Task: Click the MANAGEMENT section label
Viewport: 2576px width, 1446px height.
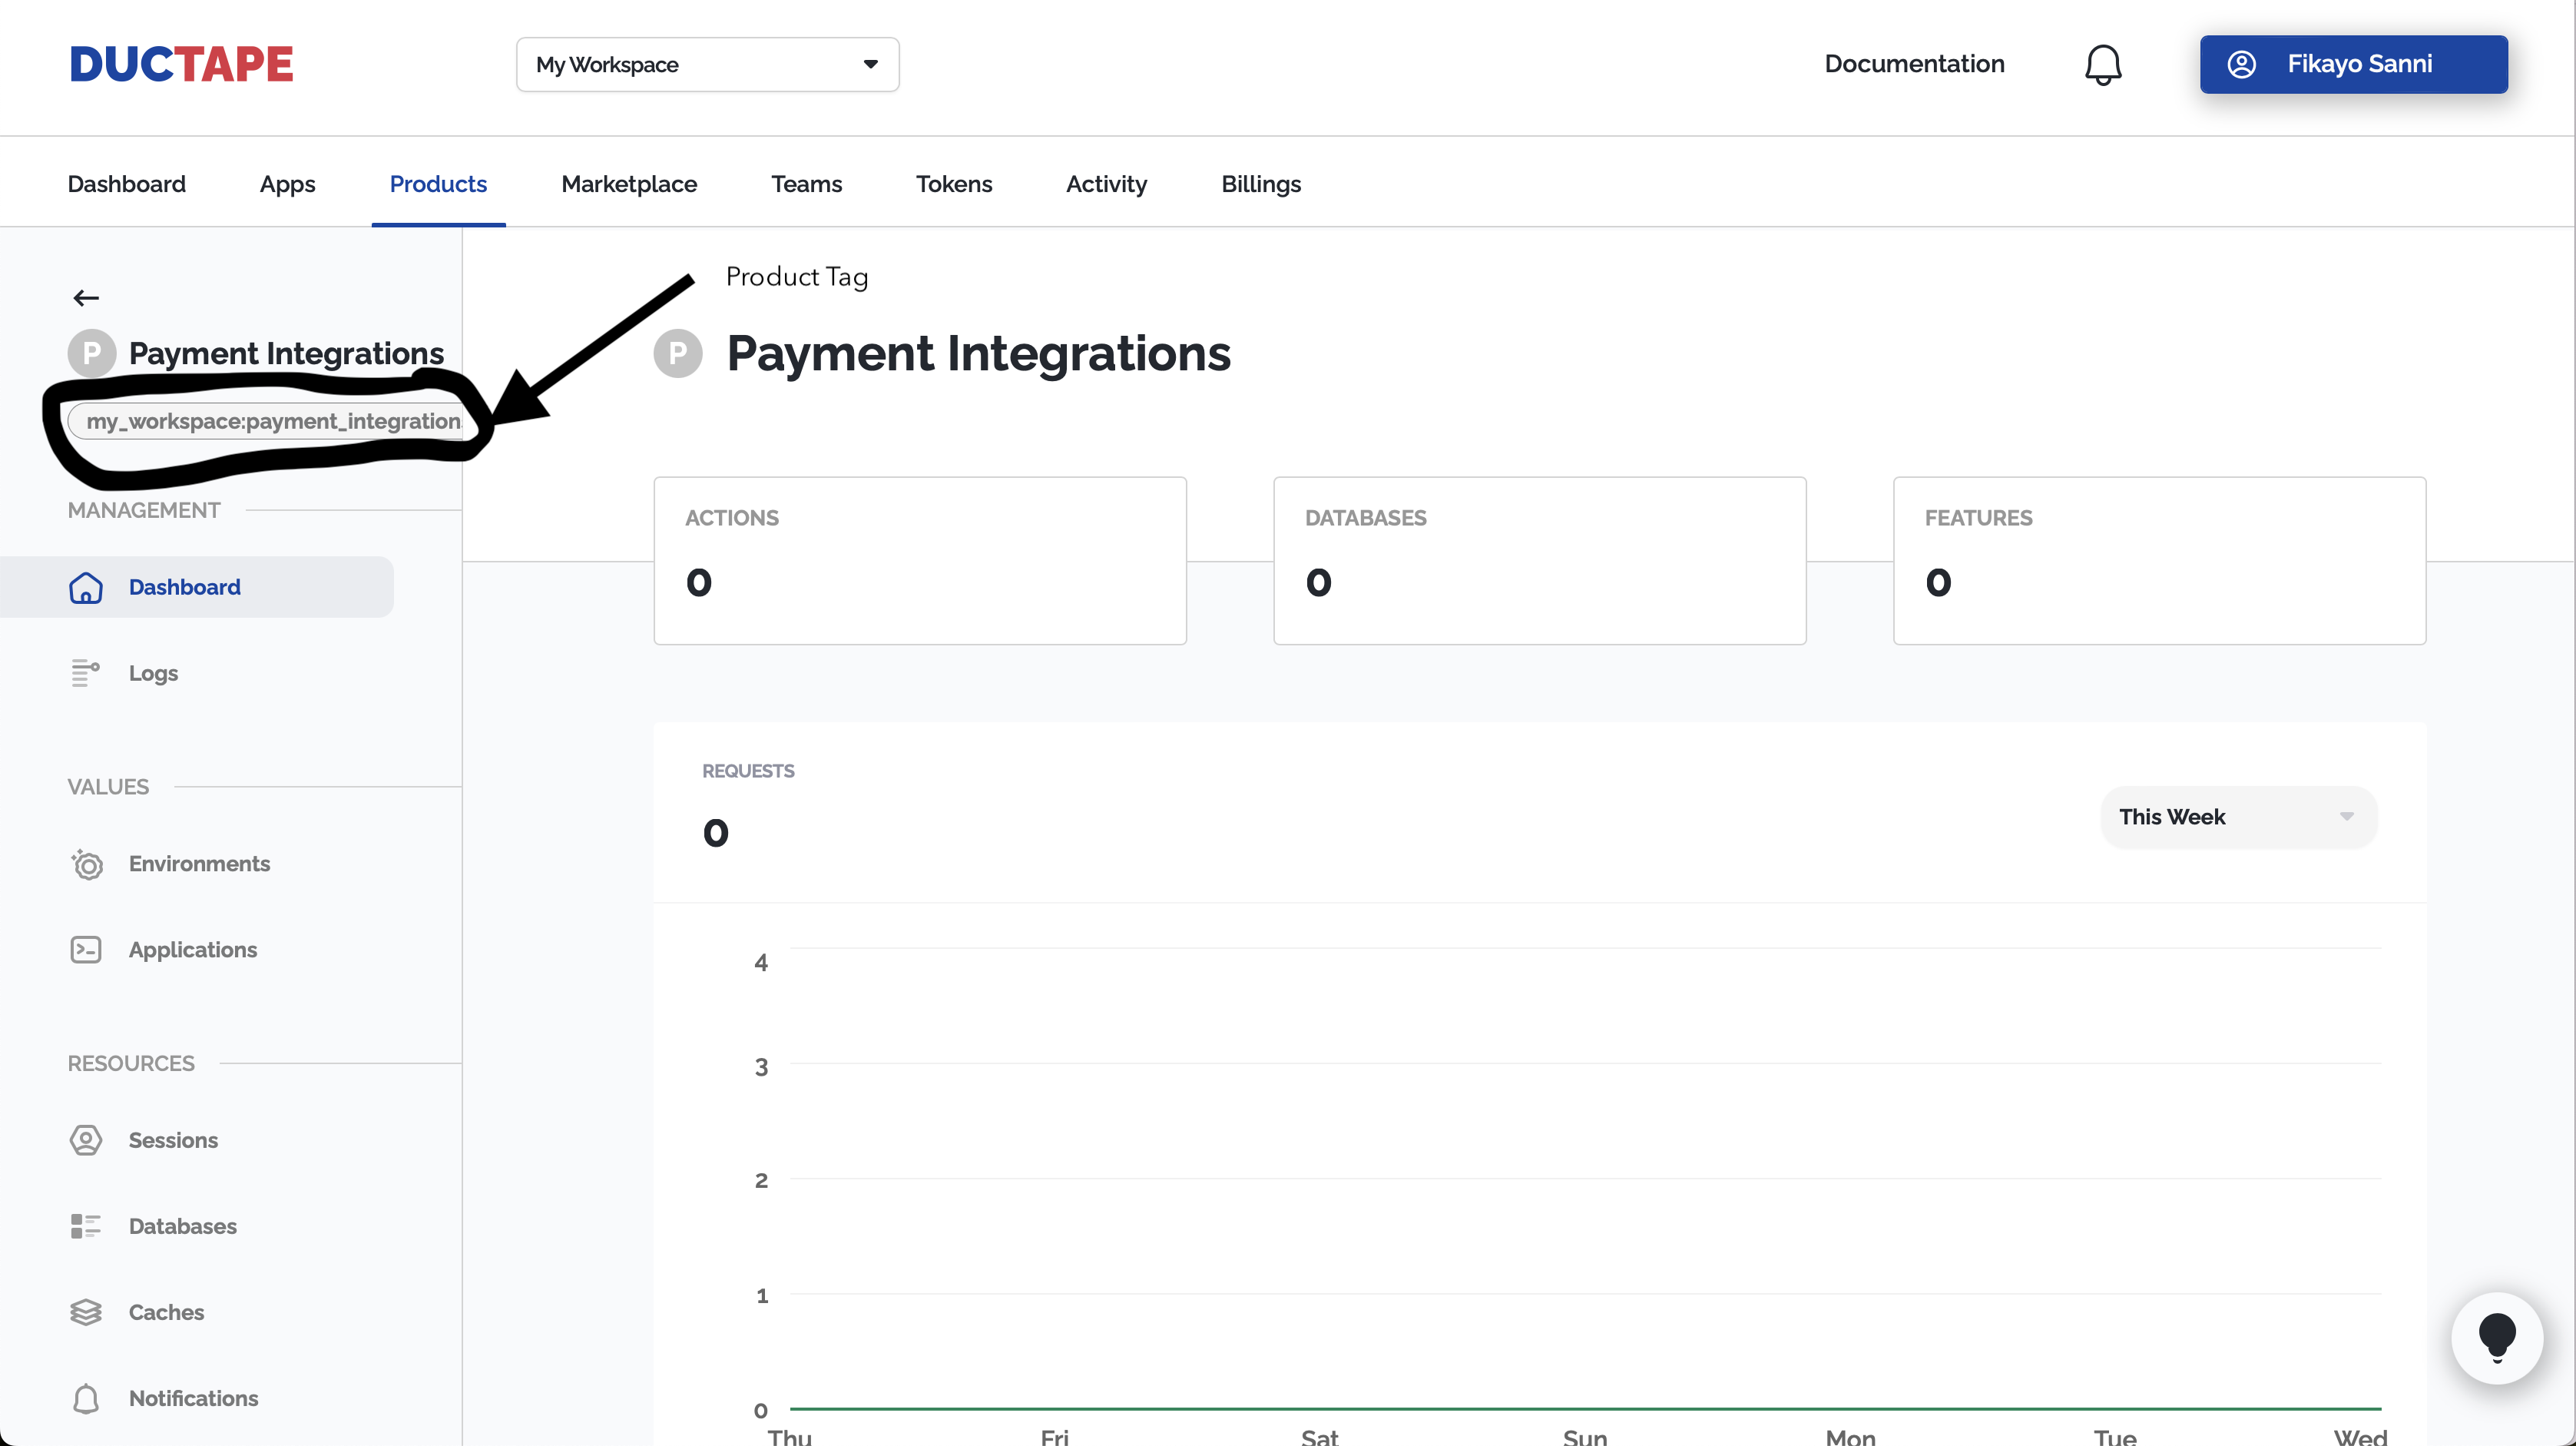Action: click(x=144, y=510)
